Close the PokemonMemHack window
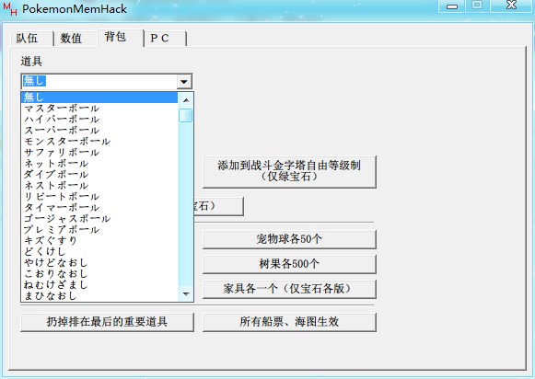 tap(511, 6)
